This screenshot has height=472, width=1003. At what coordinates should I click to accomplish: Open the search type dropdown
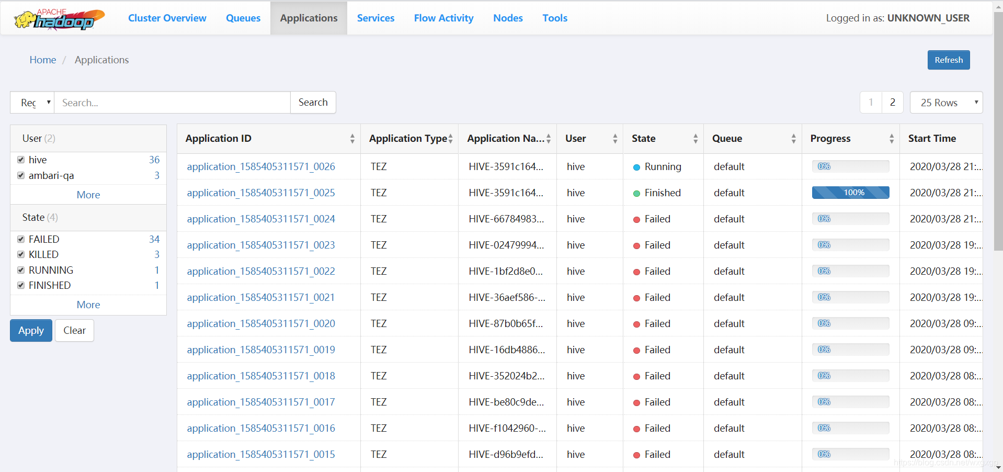click(32, 103)
